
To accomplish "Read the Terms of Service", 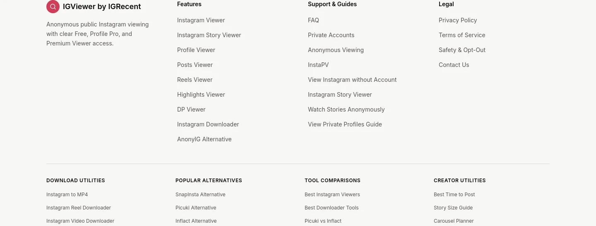I will [x=462, y=35].
